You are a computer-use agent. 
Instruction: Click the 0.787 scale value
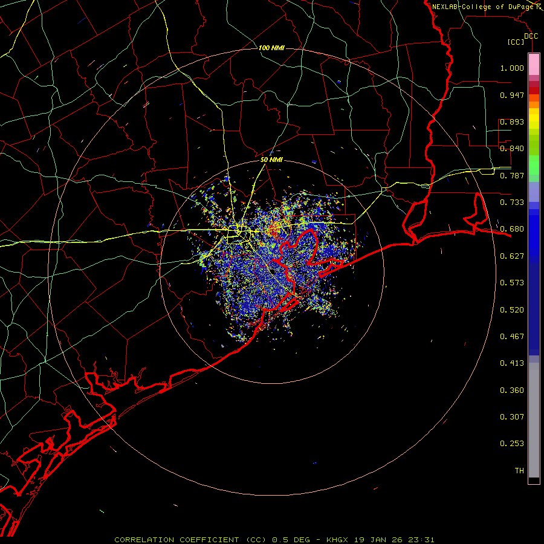[x=512, y=175]
